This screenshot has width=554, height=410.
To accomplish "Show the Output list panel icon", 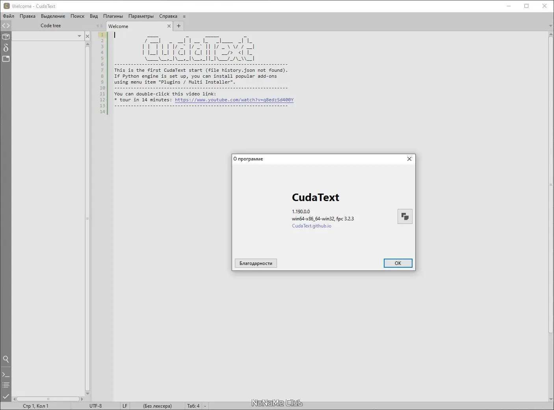I will pos(6,385).
